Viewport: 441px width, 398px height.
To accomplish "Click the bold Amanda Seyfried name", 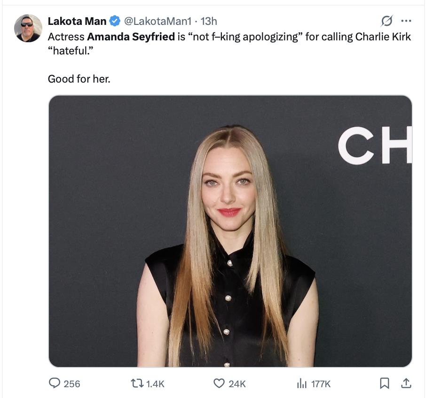I will pos(131,37).
